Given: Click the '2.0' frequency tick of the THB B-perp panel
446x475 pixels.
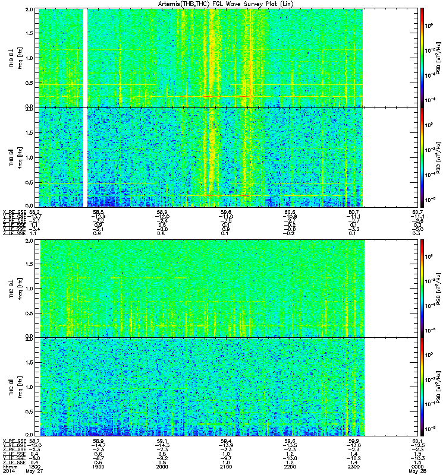Looking at the screenshot, I should point(29,9).
